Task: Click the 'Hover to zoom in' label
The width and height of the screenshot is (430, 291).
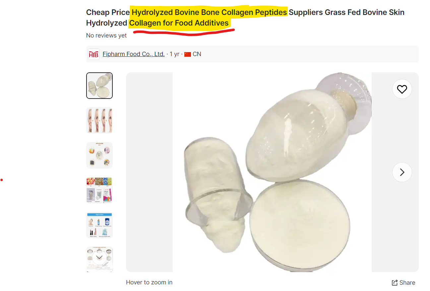Action: coord(149,282)
